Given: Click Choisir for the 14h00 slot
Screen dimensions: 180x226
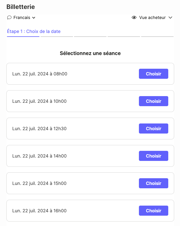Looking at the screenshot, I should click(153, 156).
